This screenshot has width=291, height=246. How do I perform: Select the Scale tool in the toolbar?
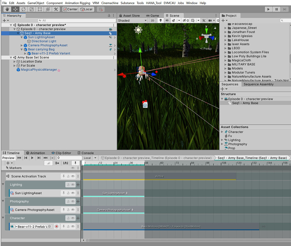[31, 9]
